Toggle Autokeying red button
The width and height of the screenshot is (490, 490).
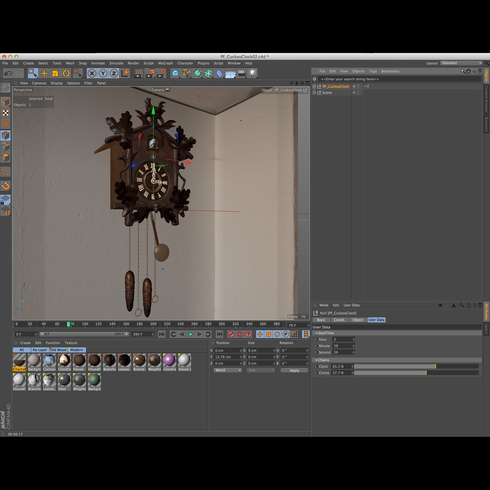240,334
